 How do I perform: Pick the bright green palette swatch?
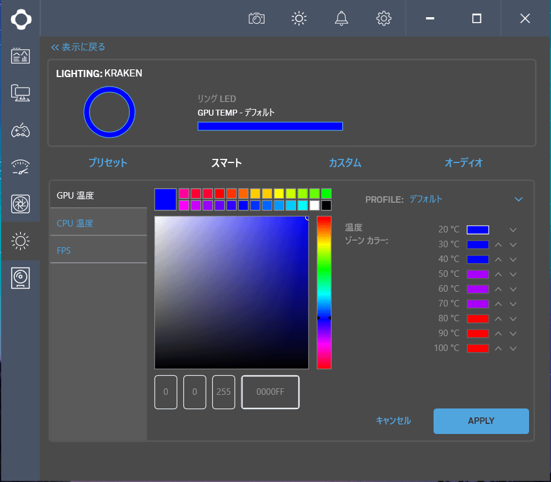326,194
